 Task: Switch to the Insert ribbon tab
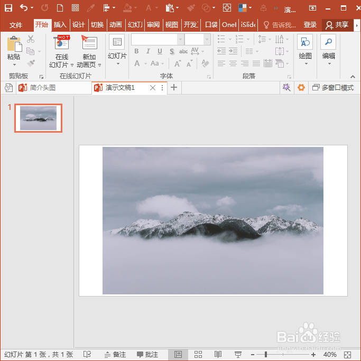[x=60, y=25]
